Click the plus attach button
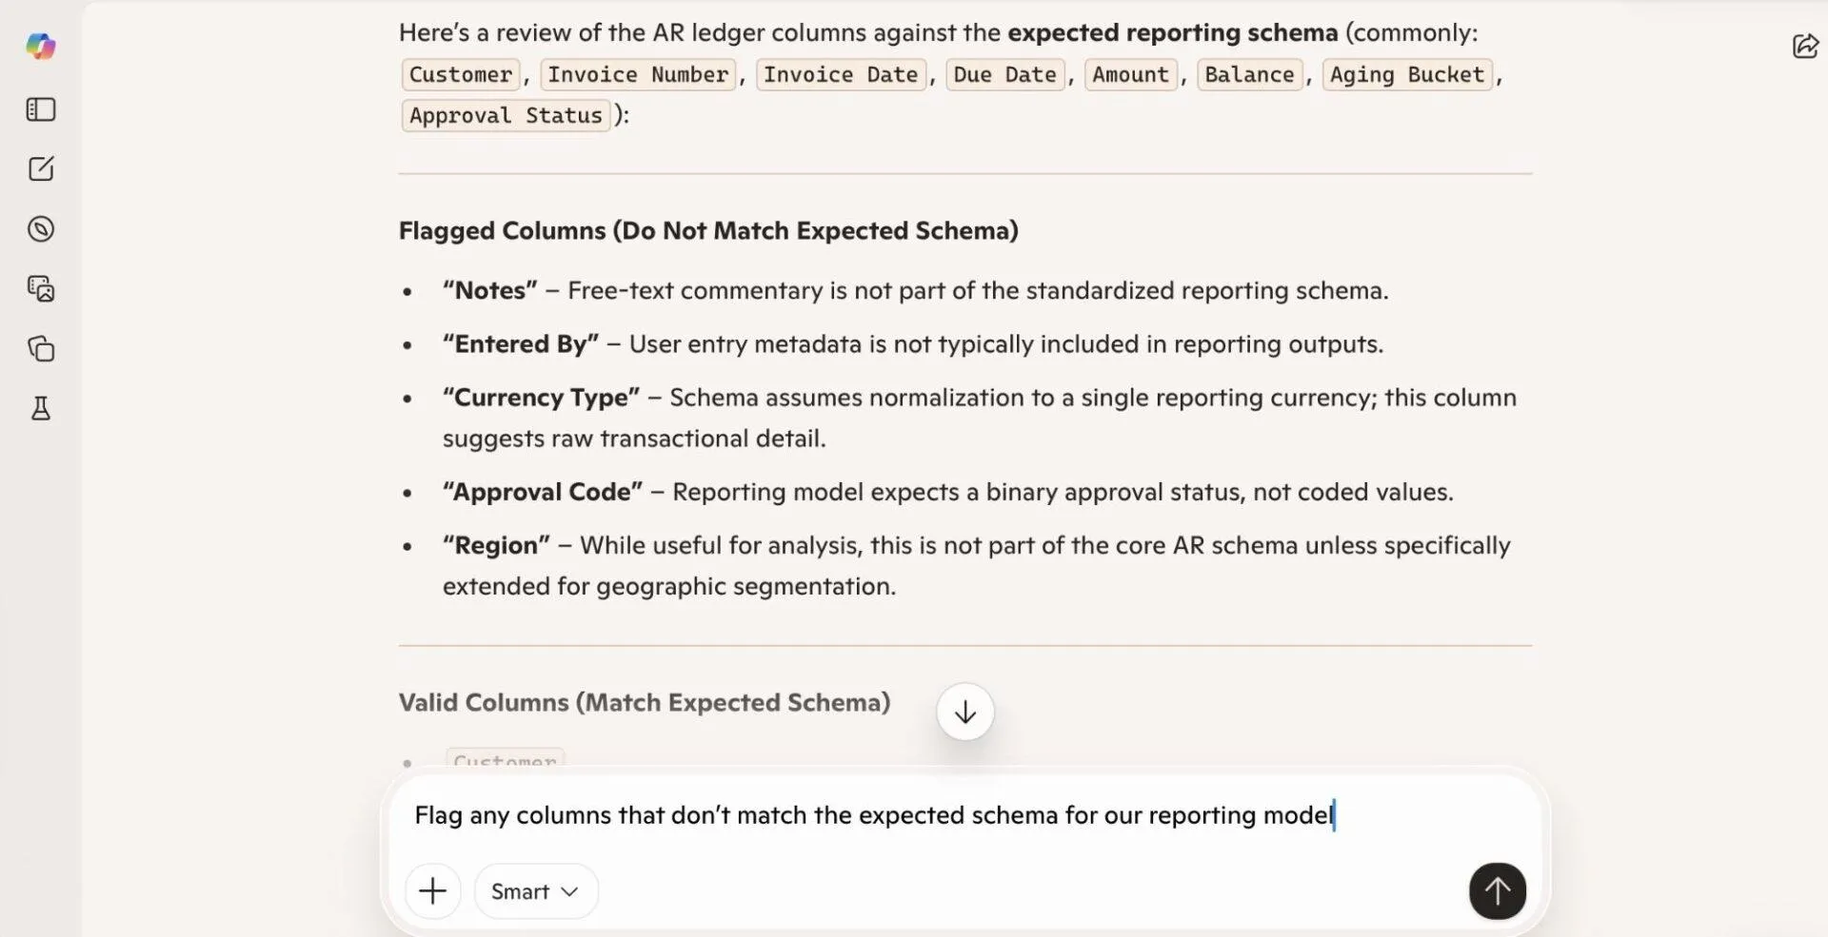Viewport: 1828px width, 937px height. tap(433, 891)
